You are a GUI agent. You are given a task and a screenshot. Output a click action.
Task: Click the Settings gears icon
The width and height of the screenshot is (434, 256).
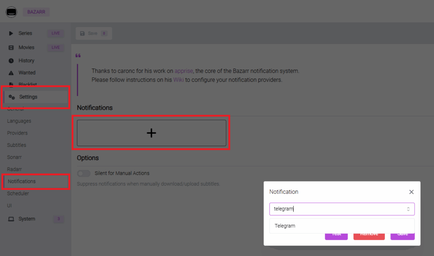(11, 97)
